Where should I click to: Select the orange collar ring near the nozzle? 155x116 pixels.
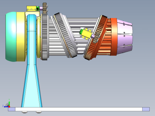pyautogui.click(x=114, y=37)
